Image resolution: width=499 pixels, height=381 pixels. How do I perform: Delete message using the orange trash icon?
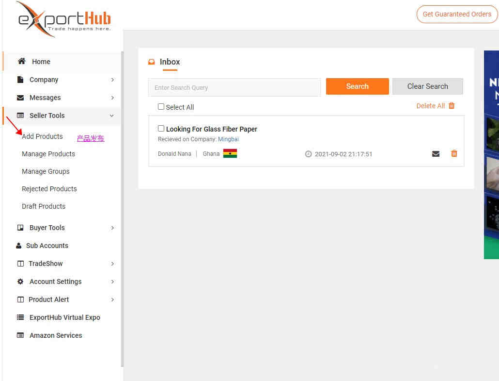pos(454,154)
